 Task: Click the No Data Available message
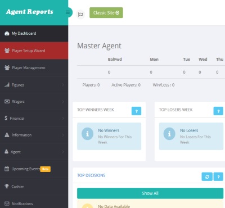click(x=114, y=206)
